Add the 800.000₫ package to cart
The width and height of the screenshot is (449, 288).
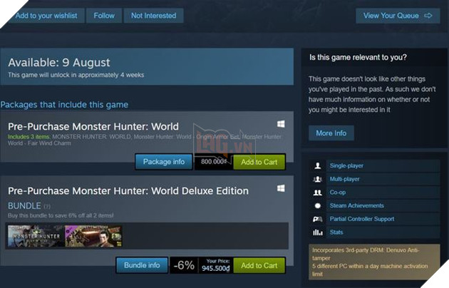tap(259, 162)
